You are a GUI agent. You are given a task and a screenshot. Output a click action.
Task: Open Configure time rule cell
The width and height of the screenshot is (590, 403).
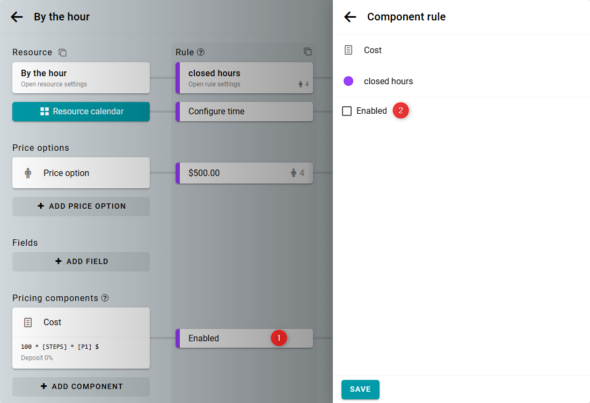(x=244, y=112)
